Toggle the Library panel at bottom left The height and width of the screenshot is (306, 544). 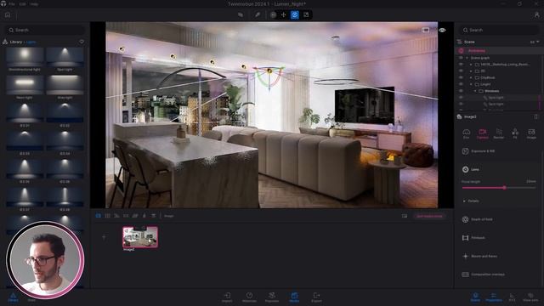tap(13, 297)
